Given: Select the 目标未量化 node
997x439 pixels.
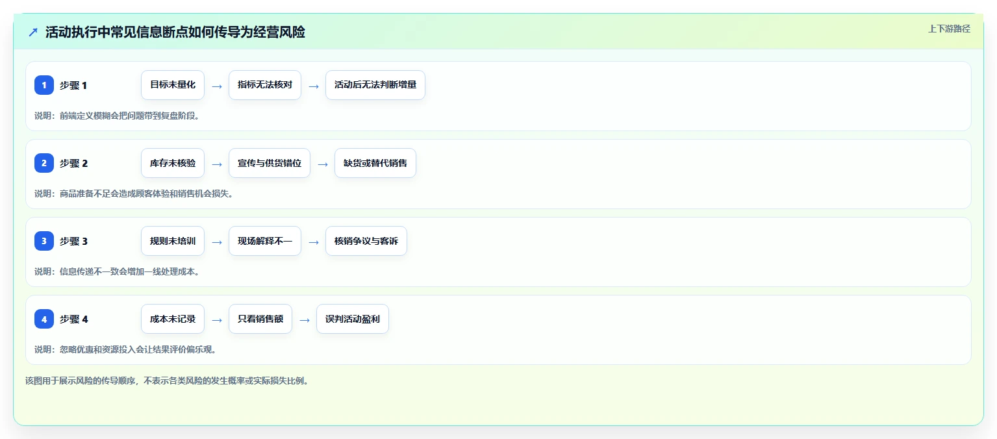Looking at the screenshot, I should (173, 85).
